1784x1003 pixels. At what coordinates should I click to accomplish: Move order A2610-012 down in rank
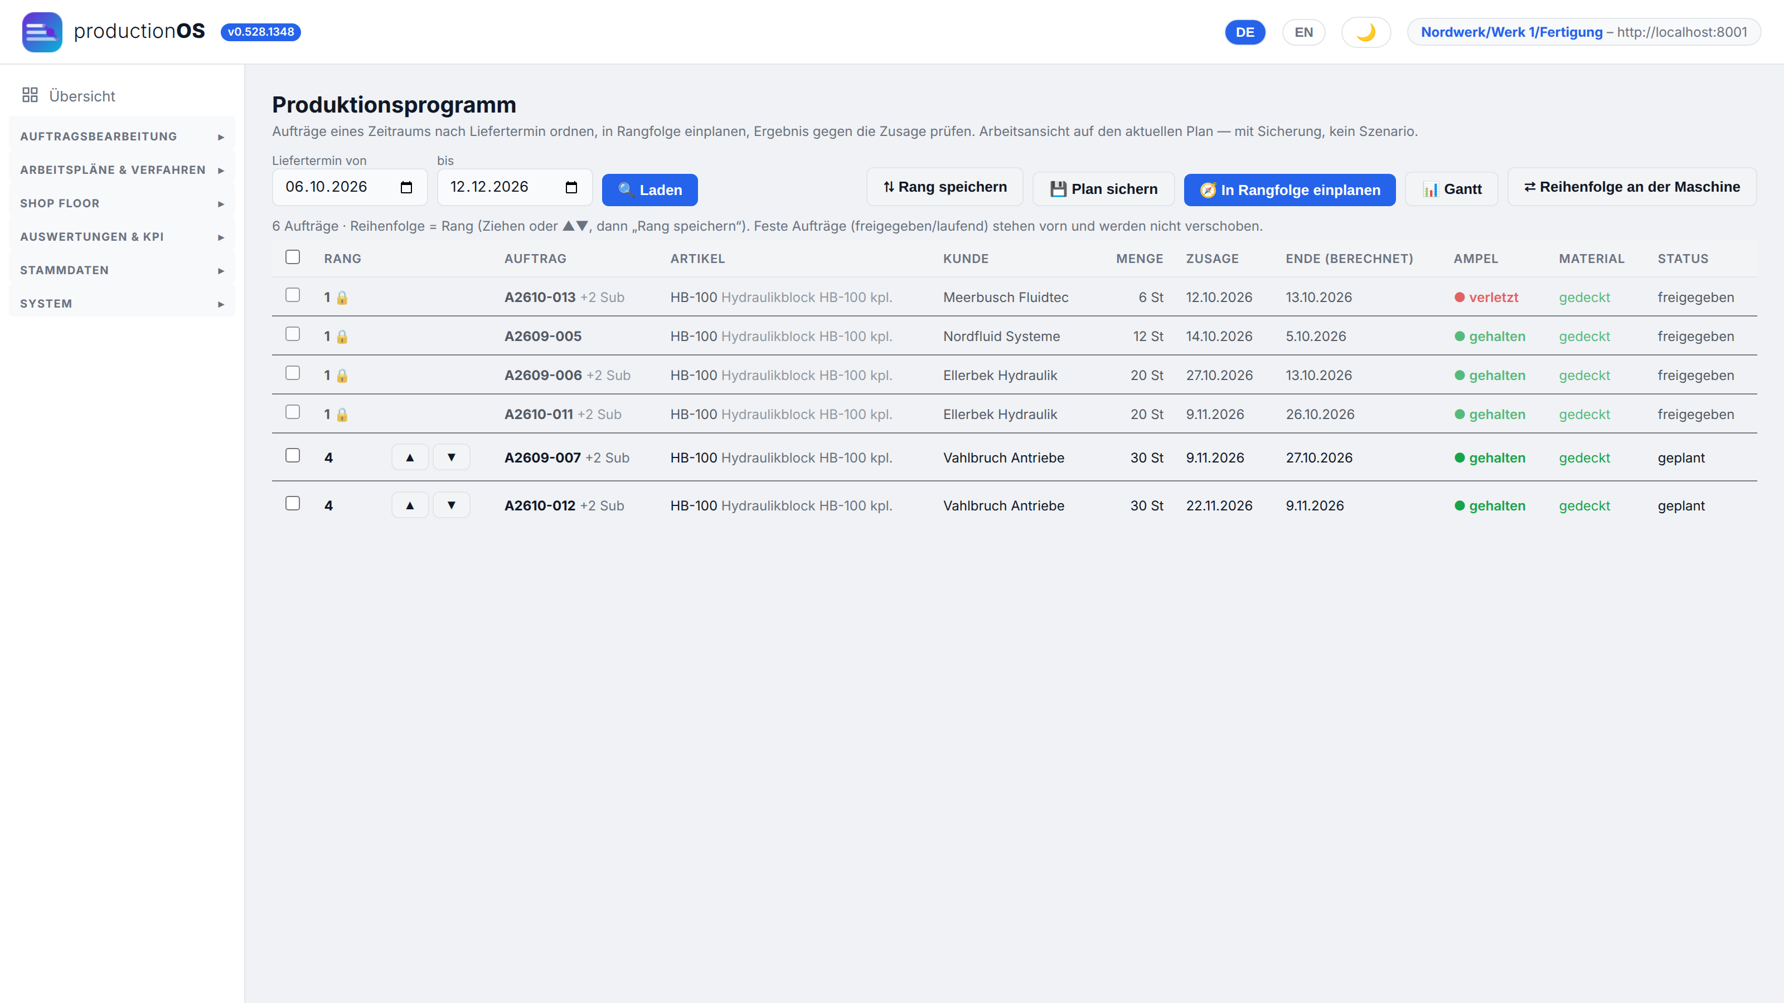(452, 505)
